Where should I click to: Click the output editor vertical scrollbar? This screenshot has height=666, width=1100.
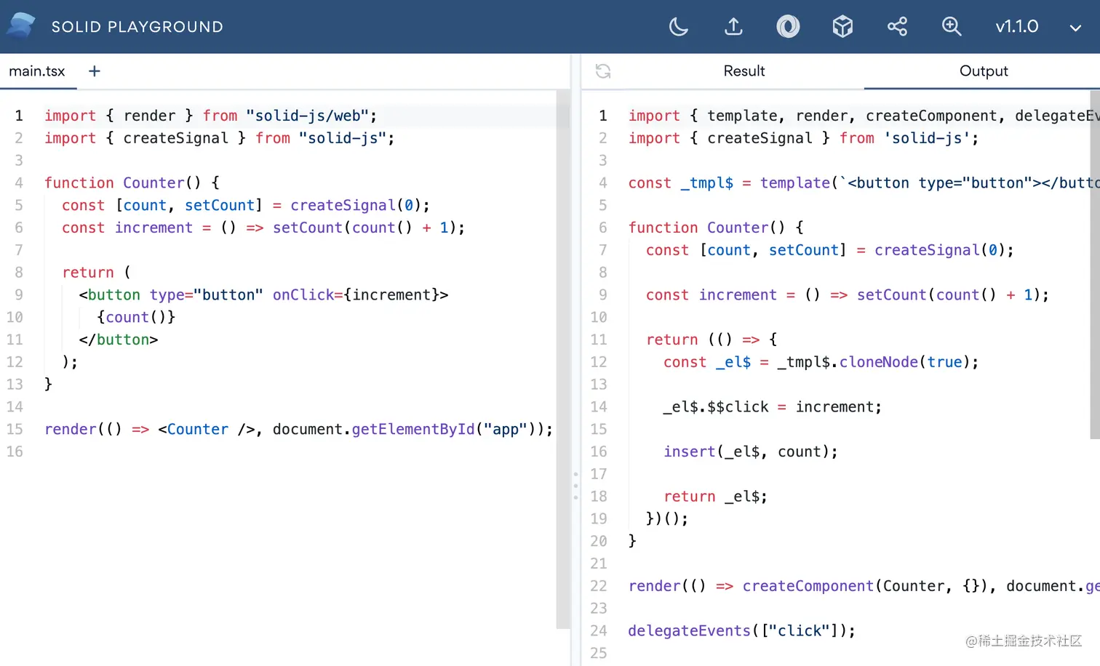pyautogui.click(x=1095, y=265)
